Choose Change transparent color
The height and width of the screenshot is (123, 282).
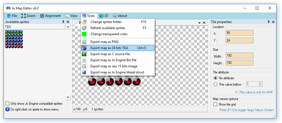[118, 34]
